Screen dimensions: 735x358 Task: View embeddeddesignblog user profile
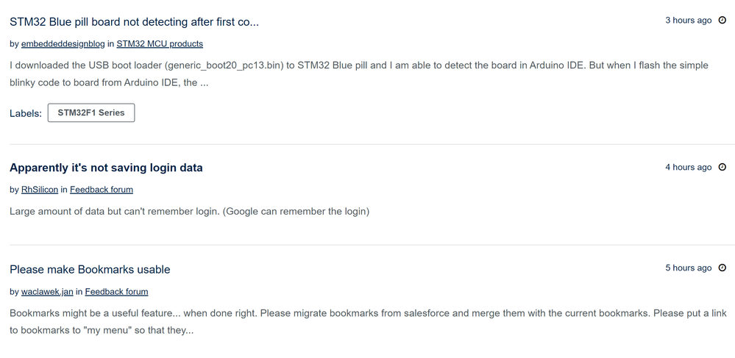point(63,44)
